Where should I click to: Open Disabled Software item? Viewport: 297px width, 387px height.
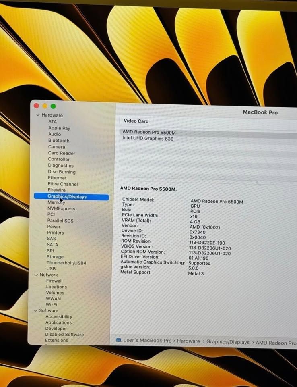point(64,335)
